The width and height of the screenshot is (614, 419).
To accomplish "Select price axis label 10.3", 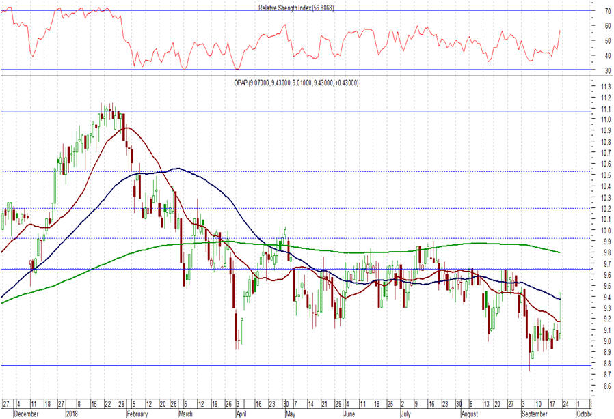I will click(x=606, y=198).
